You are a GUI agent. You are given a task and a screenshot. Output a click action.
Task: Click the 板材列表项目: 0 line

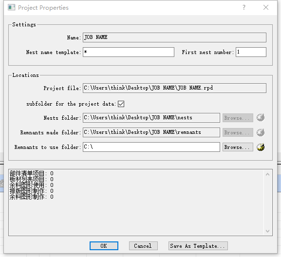tap(32, 179)
